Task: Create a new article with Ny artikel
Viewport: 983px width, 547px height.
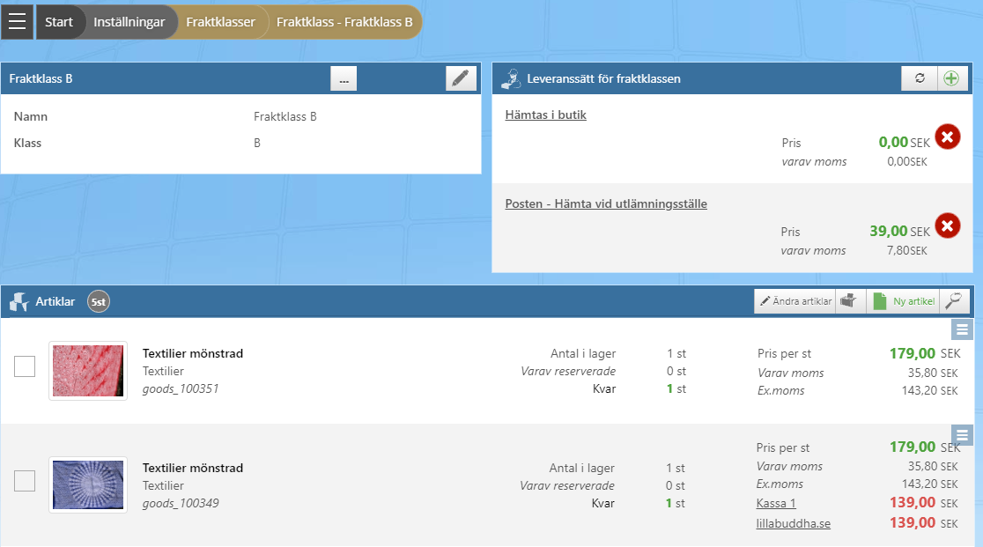Action: click(904, 301)
